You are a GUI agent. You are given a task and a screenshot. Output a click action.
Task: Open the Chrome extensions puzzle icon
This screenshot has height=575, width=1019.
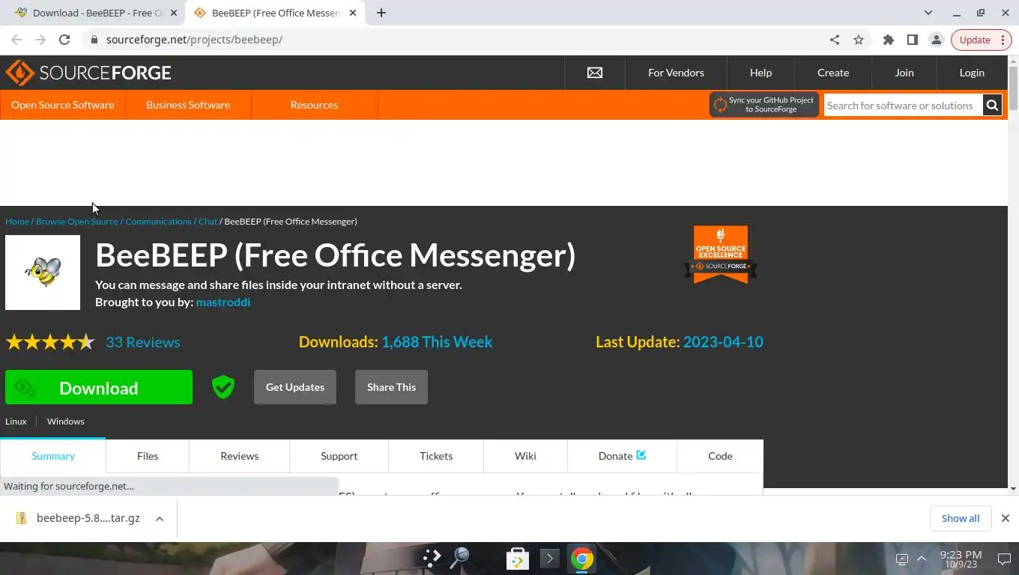pyautogui.click(x=889, y=40)
